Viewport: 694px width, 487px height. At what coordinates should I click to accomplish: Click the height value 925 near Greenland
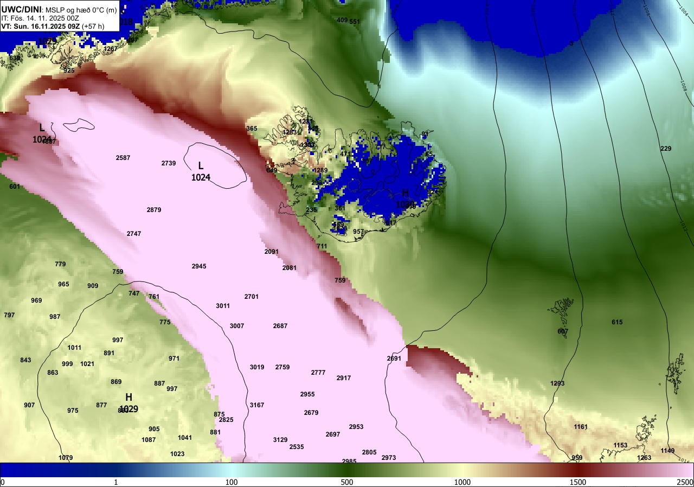tap(69, 71)
